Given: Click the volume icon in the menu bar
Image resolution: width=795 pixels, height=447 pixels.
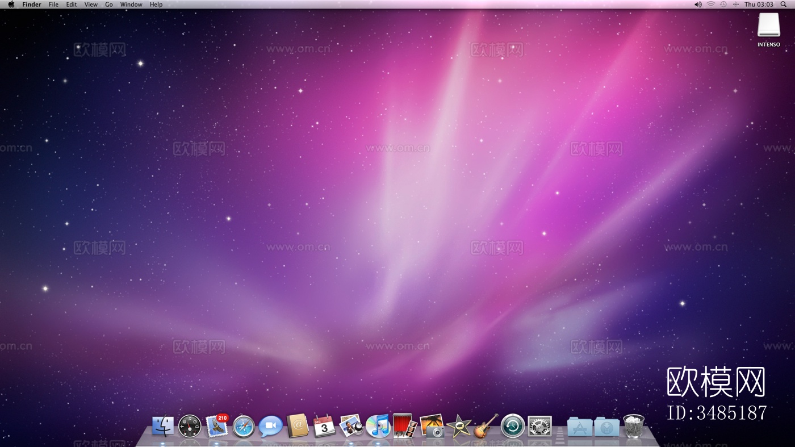Looking at the screenshot, I should point(698,5).
